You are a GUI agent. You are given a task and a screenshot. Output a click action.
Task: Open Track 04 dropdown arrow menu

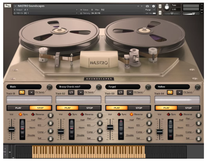point(180,93)
